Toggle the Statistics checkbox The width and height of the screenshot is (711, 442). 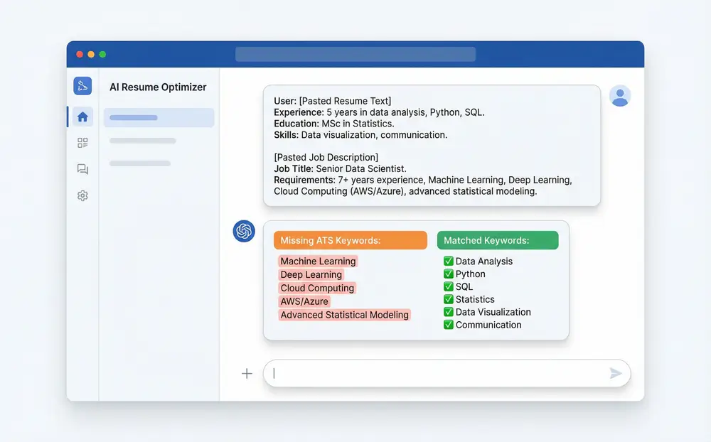pos(449,298)
